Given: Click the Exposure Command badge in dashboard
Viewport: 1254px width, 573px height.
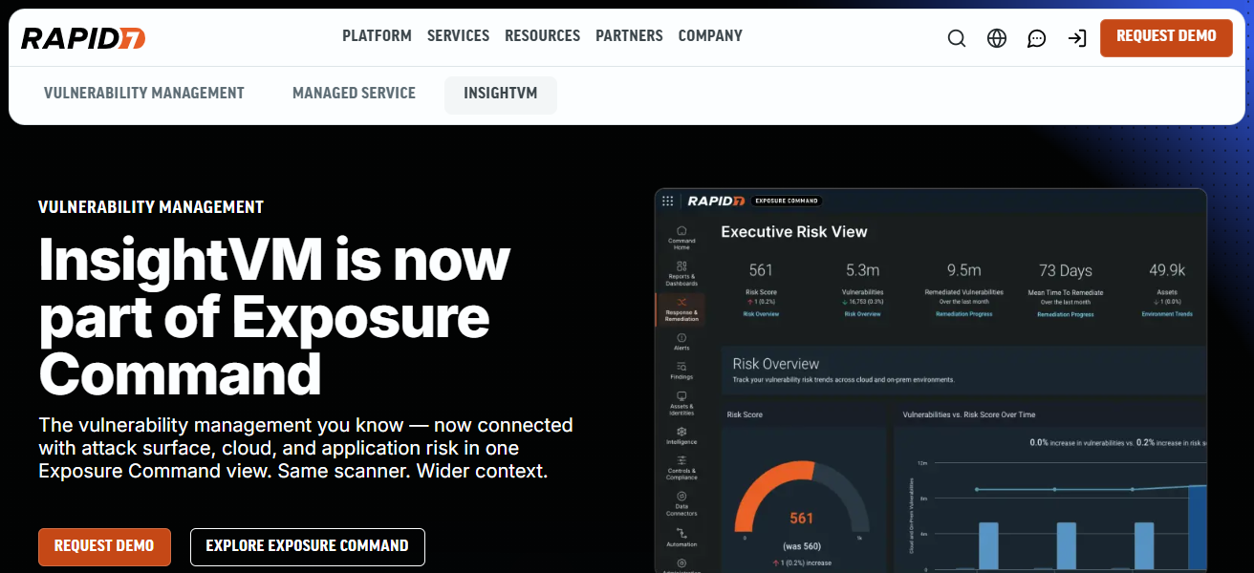Looking at the screenshot, I should coord(787,201).
